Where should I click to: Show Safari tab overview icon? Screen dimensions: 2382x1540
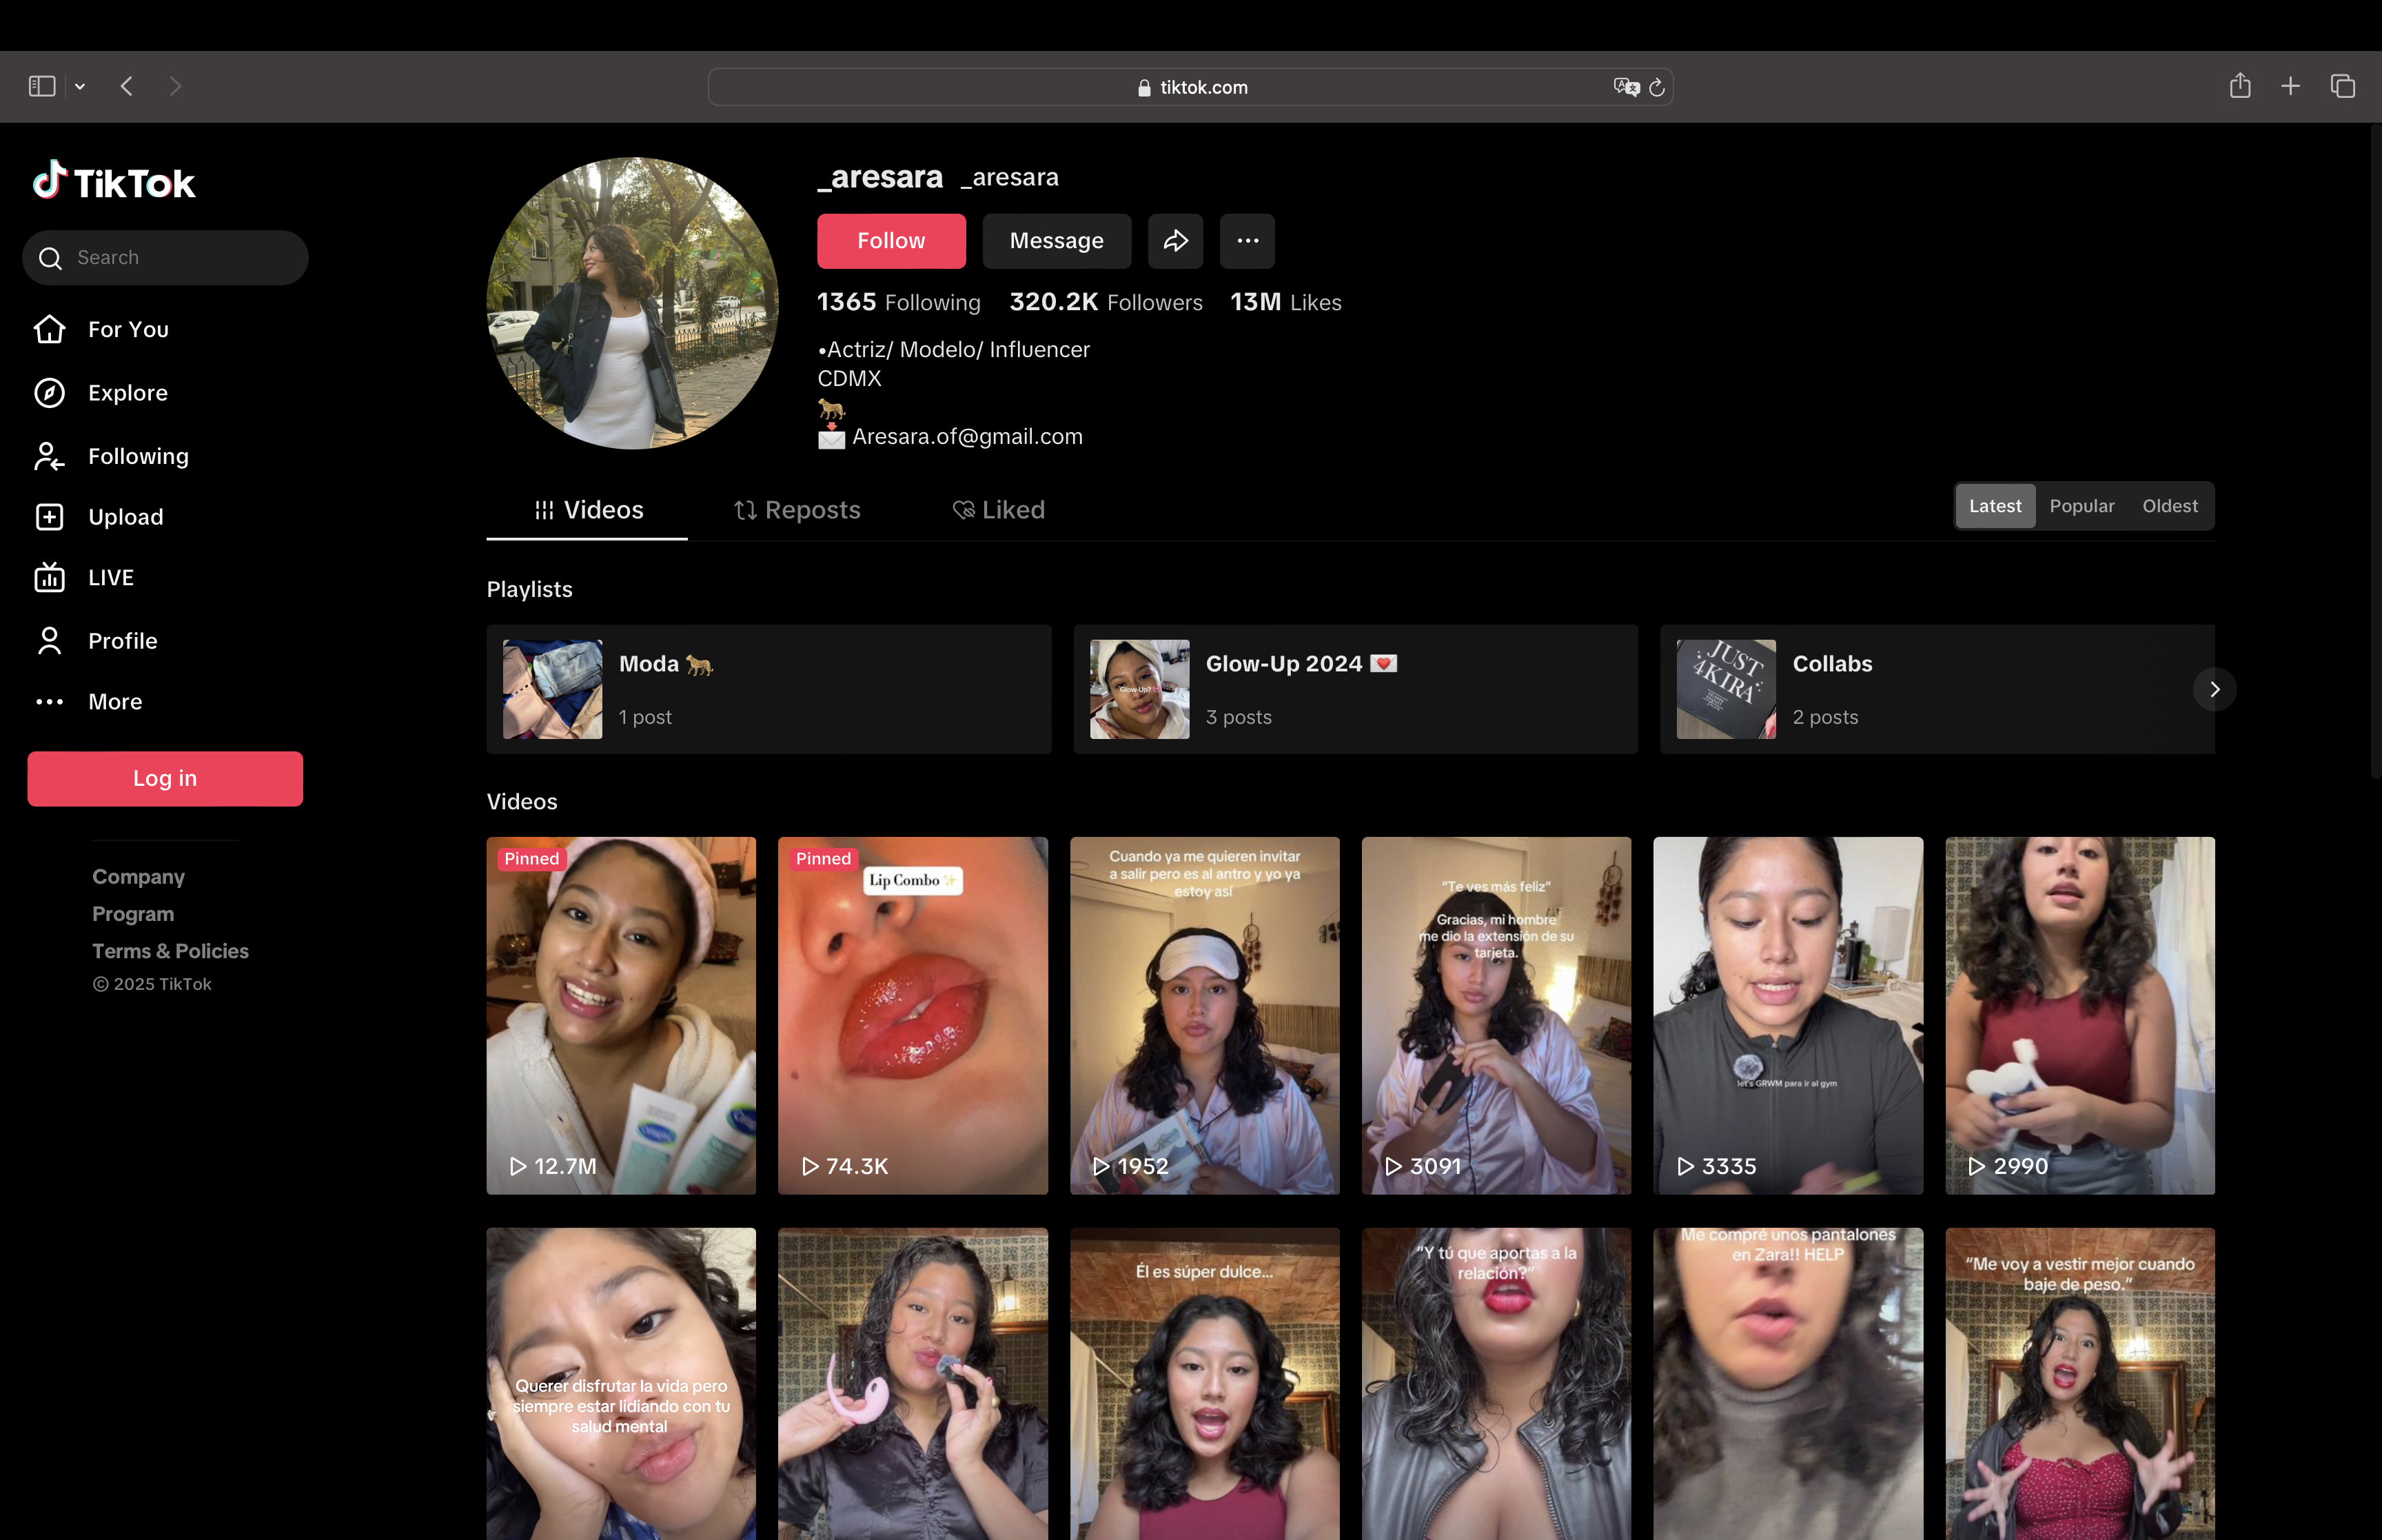2342,86
